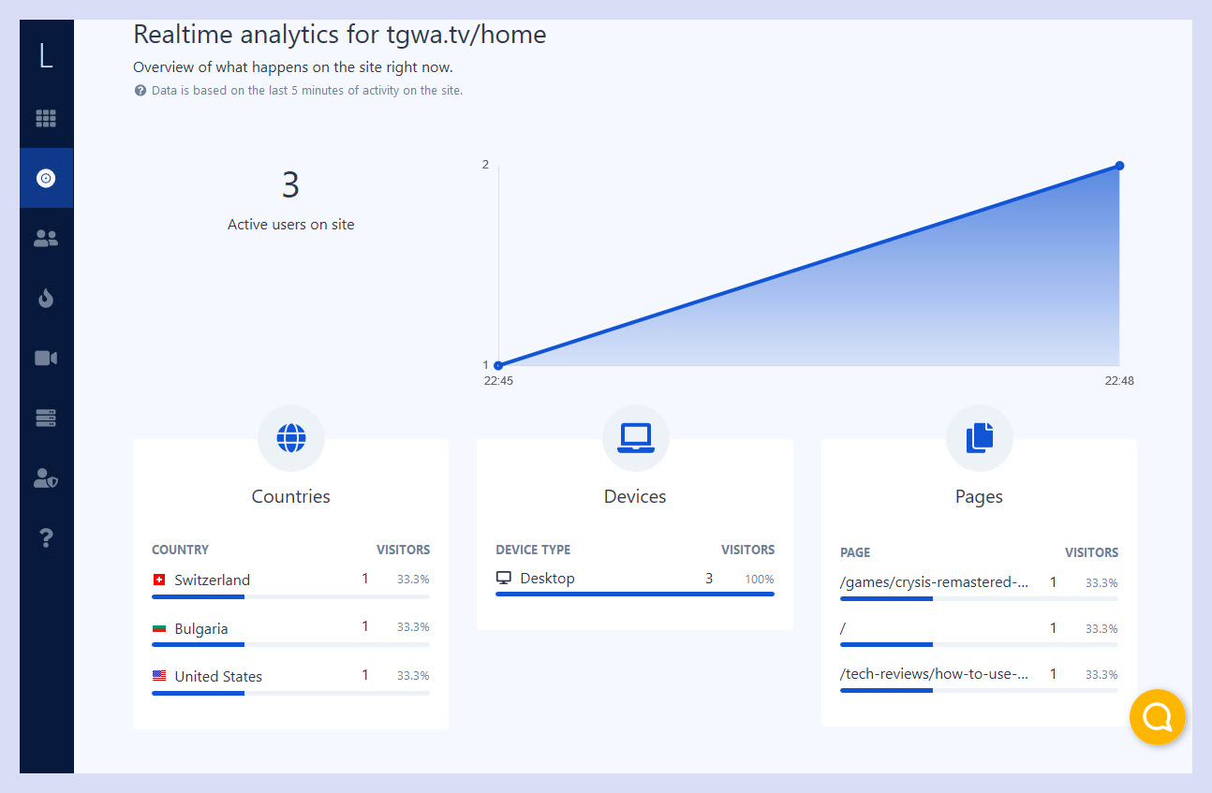The width and height of the screenshot is (1212, 793).
Task: Click the active users count 3
Action: (x=290, y=185)
